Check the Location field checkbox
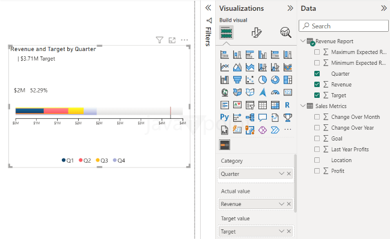This screenshot has width=390, height=239. coord(317,160)
